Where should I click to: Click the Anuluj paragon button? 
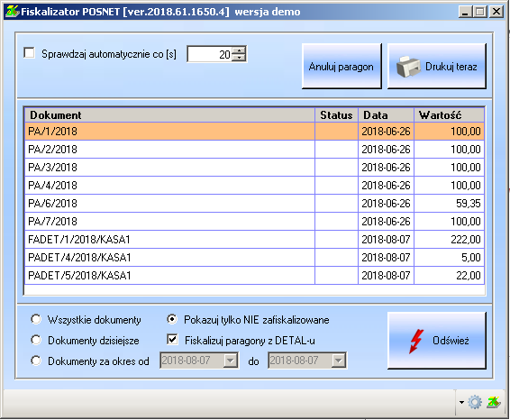(342, 67)
